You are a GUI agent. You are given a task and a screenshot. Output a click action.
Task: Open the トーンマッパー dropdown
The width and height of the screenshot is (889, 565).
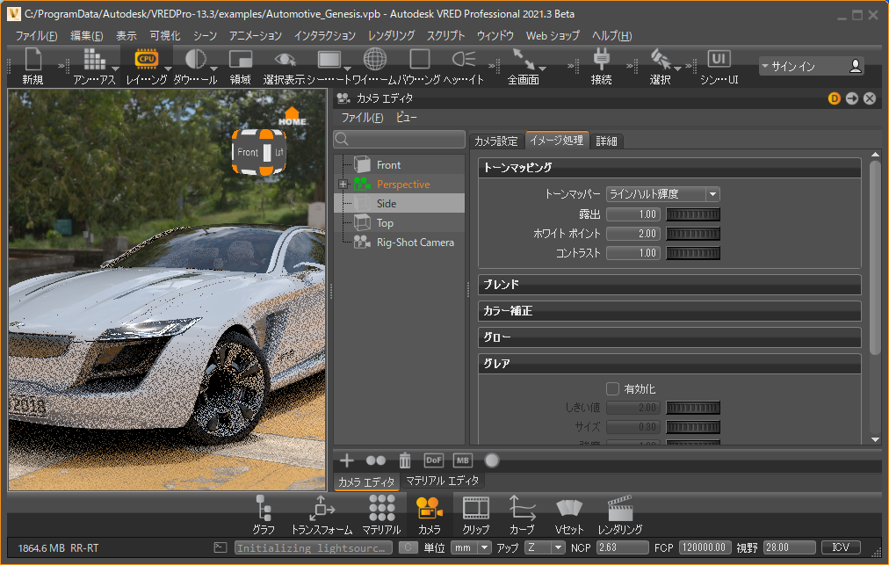click(x=662, y=194)
